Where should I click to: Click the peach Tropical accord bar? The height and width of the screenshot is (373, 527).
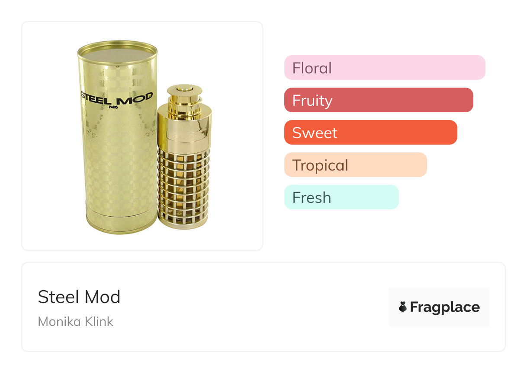coord(355,165)
